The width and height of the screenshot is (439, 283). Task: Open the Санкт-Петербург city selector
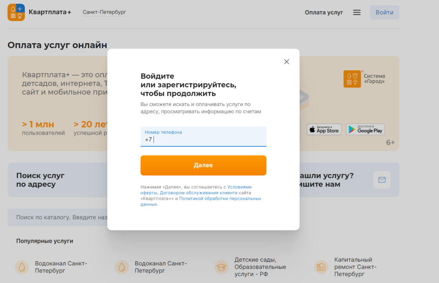tap(104, 12)
